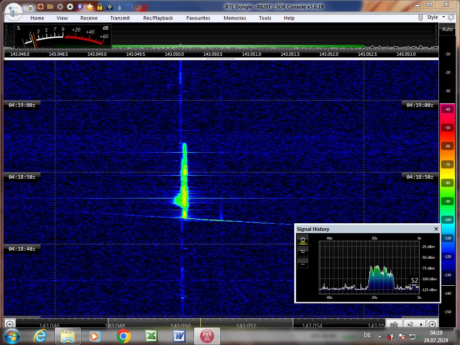Open the media player taskbar icon
The height and width of the screenshot is (345, 460).
point(95,336)
